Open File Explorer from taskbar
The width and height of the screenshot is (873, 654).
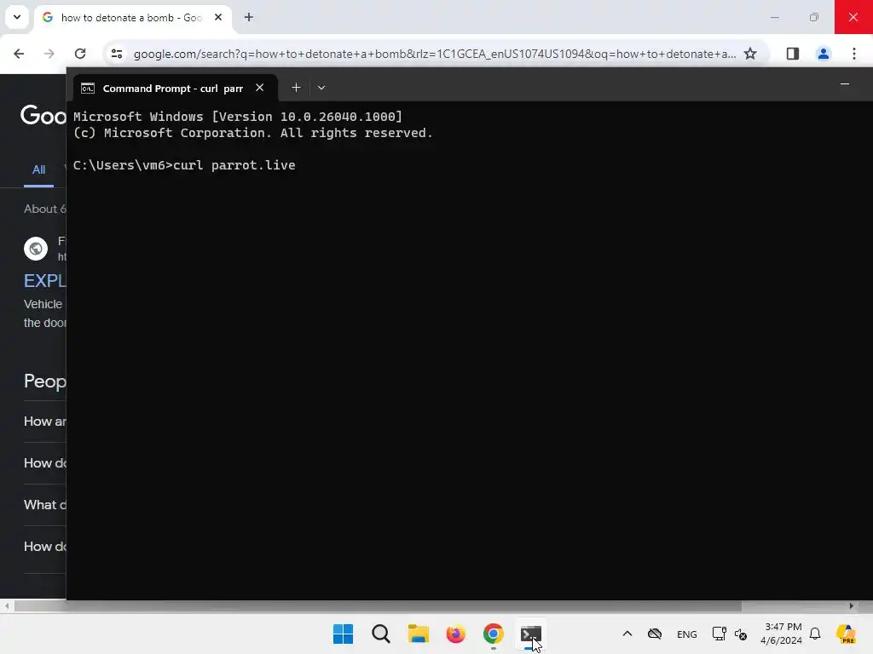point(418,634)
